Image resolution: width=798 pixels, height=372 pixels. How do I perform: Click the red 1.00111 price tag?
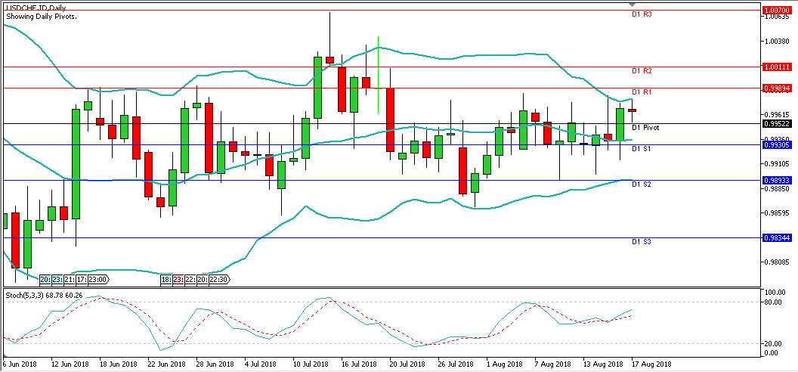[x=777, y=67]
